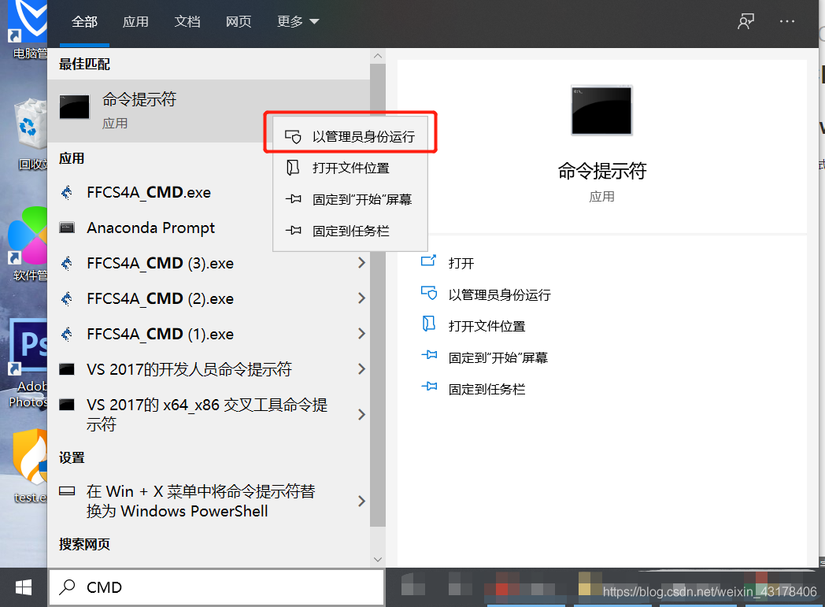Image resolution: width=825 pixels, height=607 pixels.
Task: Click the results scrollbar down arrow
Action: [377, 560]
